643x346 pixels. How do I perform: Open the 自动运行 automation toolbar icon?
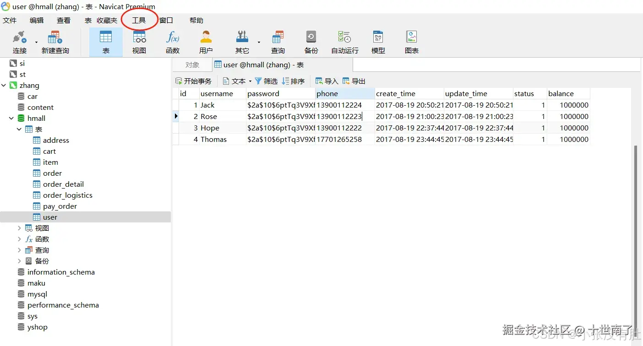tap(344, 37)
